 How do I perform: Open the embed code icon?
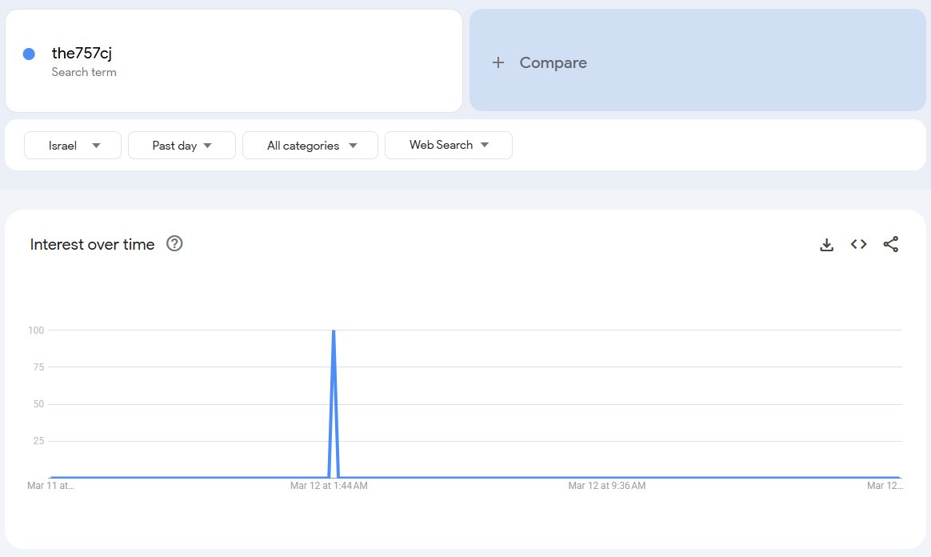(x=858, y=244)
